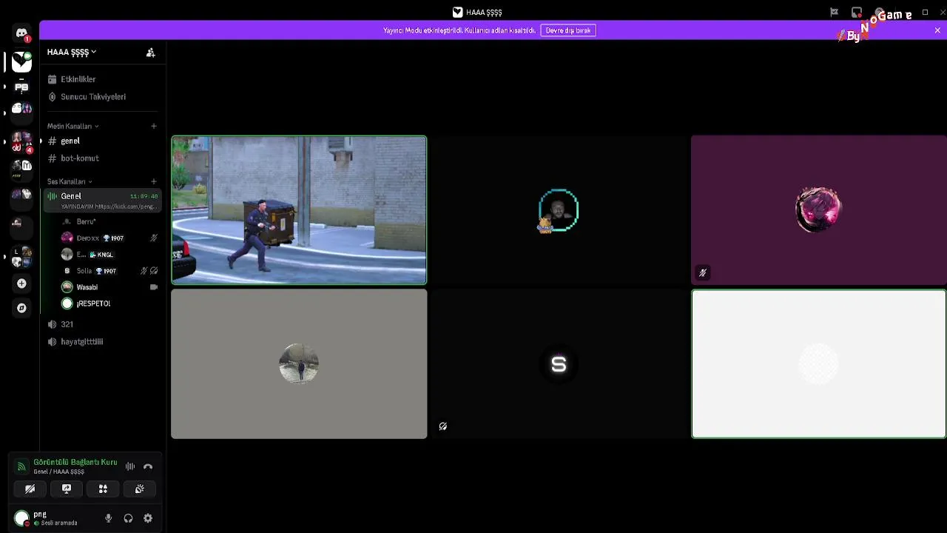Join the 321 voice channel
947x533 pixels.
click(x=103, y=324)
